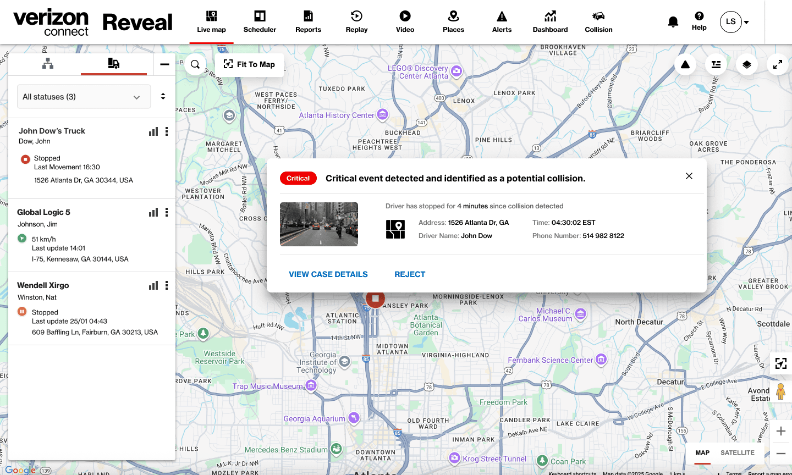Select the Global Logic 5 vehicle name

point(43,212)
